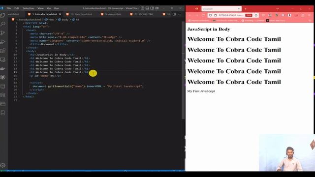This screenshot has height=177, width=315.
Task: Split the VS Code editor to the right
Action: [x=174, y=14]
